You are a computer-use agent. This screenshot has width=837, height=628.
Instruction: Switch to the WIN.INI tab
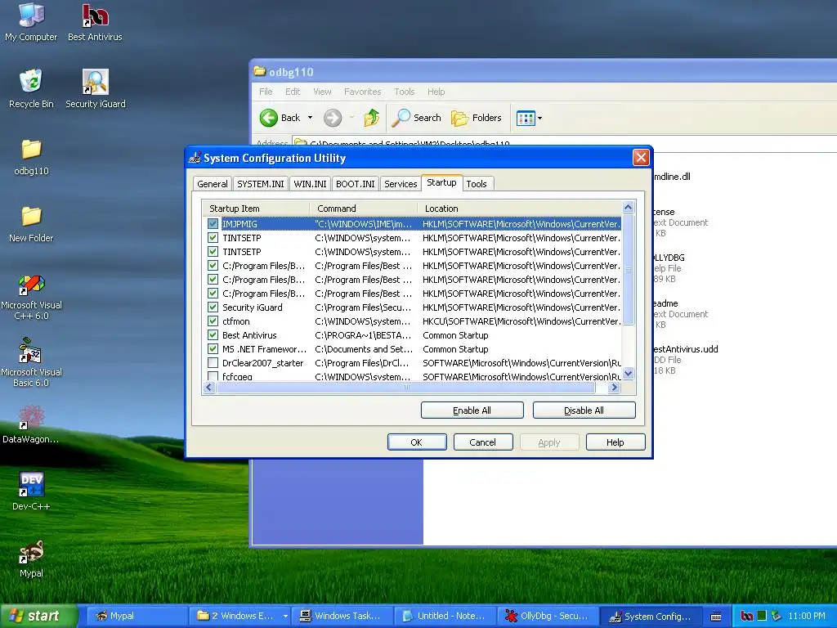310,184
